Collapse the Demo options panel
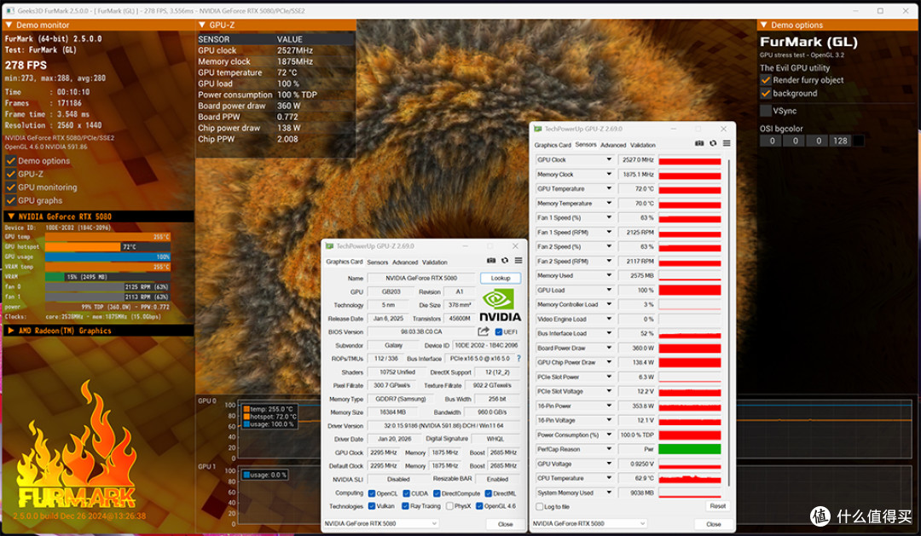 (x=763, y=25)
